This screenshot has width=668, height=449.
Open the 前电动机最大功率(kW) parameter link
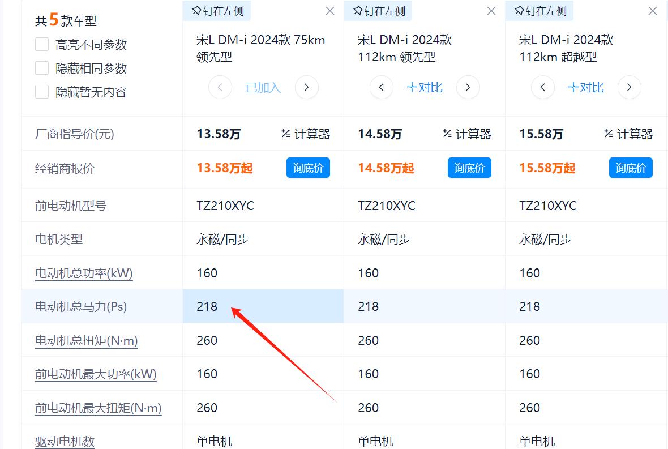96,374
